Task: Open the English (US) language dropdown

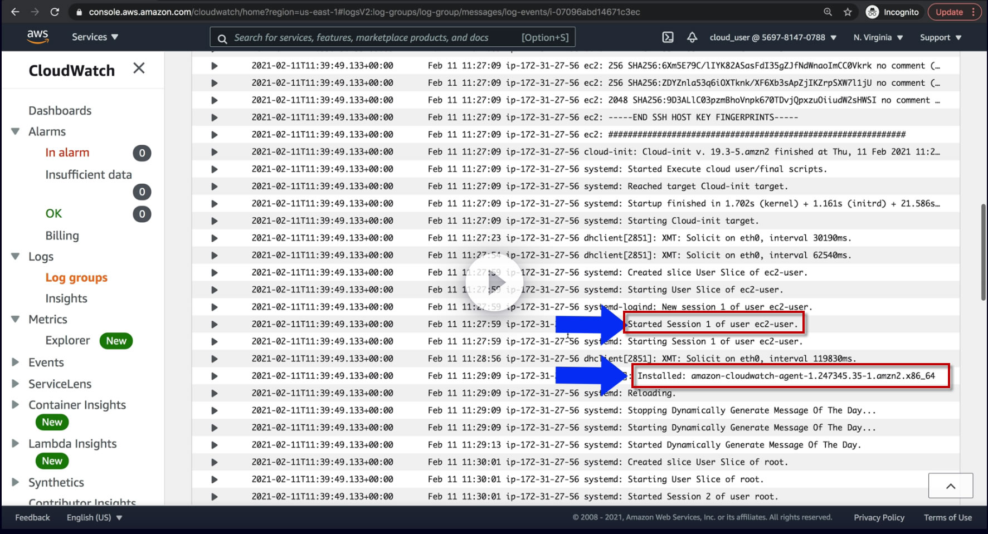Action: click(x=94, y=517)
